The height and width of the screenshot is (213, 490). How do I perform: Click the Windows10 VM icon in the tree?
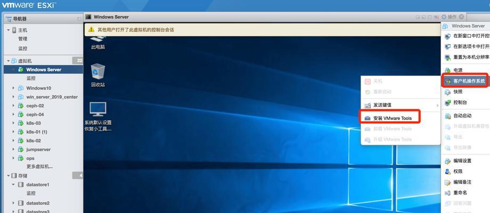tap(21, 88)
